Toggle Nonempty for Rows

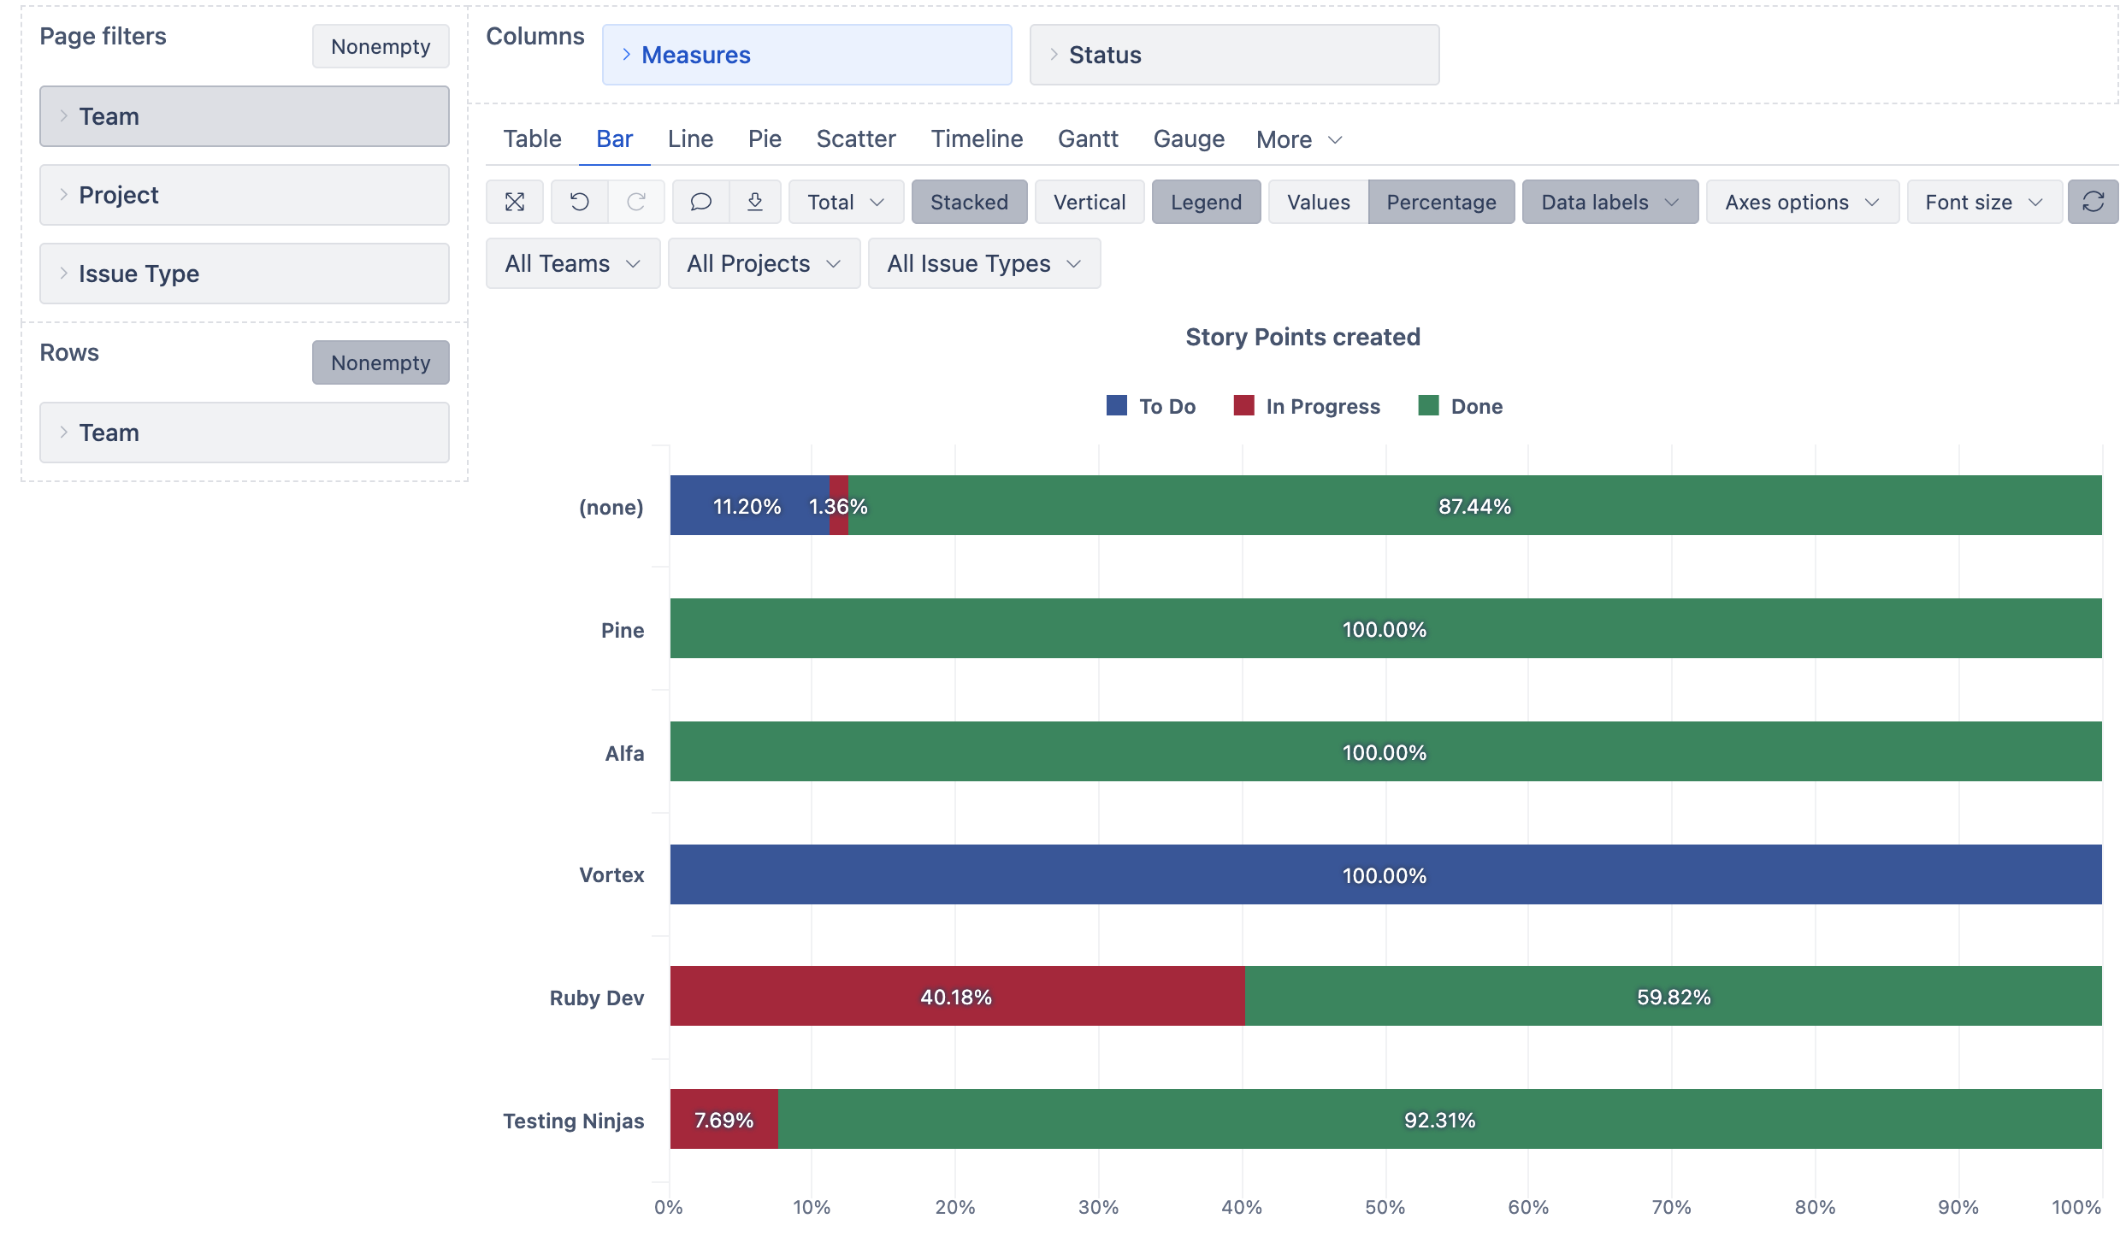point(380,362)
